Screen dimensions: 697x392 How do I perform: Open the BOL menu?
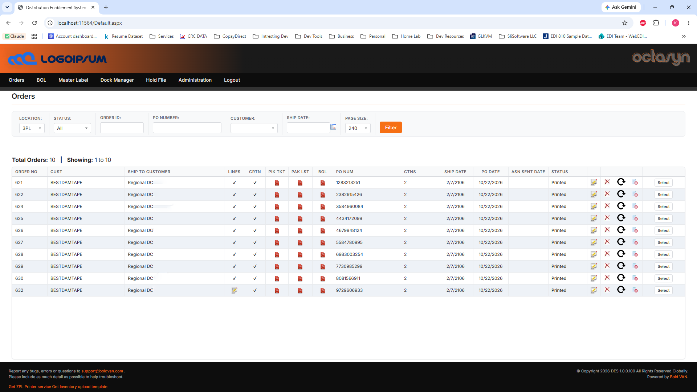(x=41, y=80)
